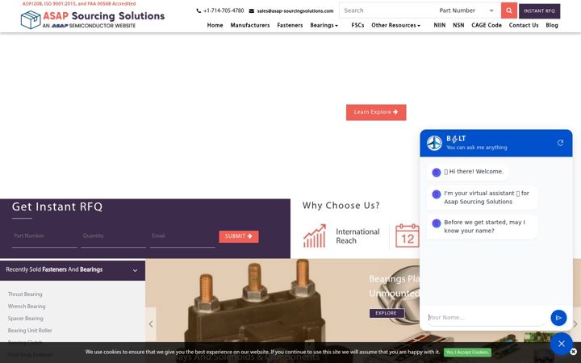Screen dimensions: 581x363
Task: Focus the RFQ Quantity field
Action: pyautogui.click(x=114, y=236)
